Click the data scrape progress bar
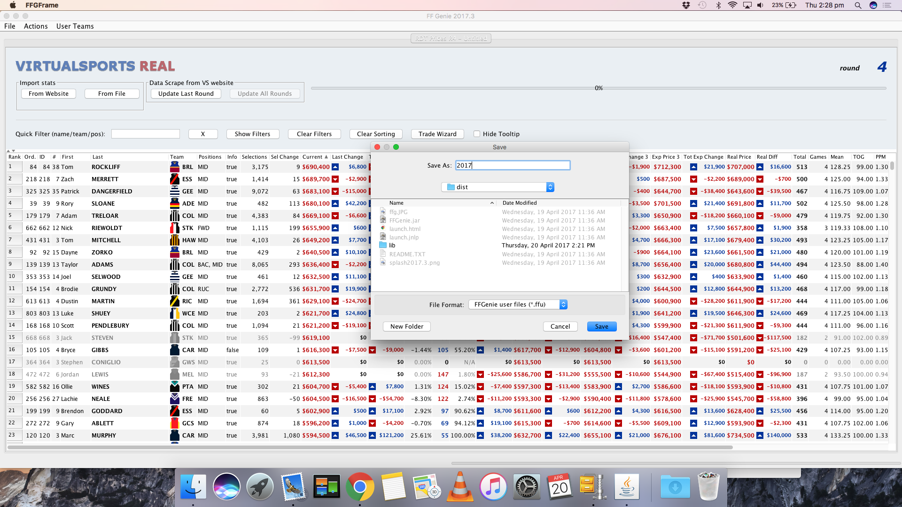This screenshot has width=902, height=507. point(599,88)
